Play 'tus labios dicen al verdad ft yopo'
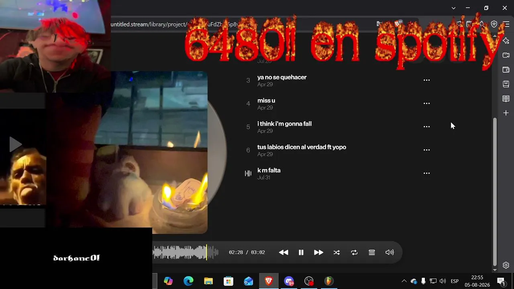 click(302, 147)
